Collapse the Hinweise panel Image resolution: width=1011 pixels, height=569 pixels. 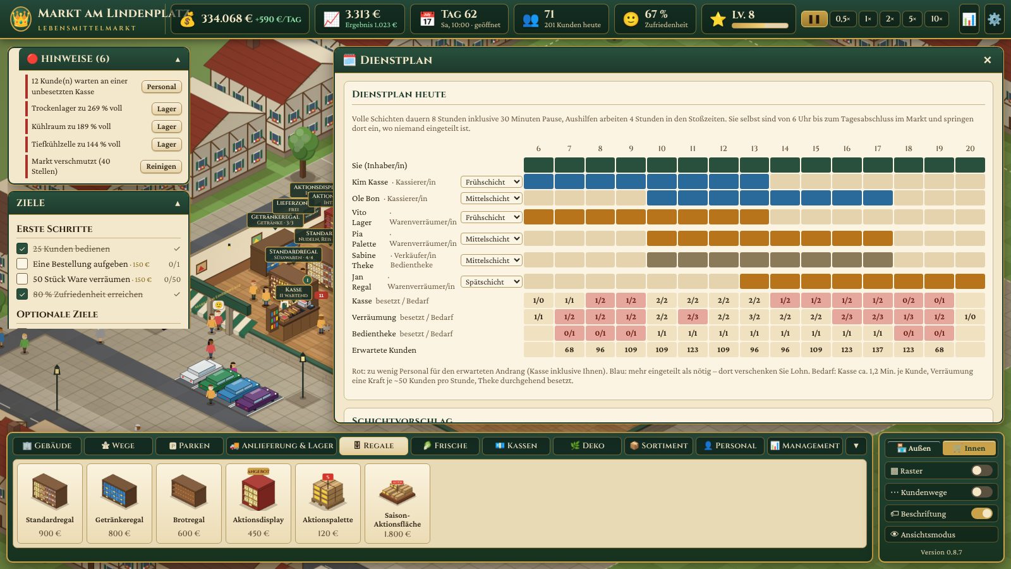[178, 59]
